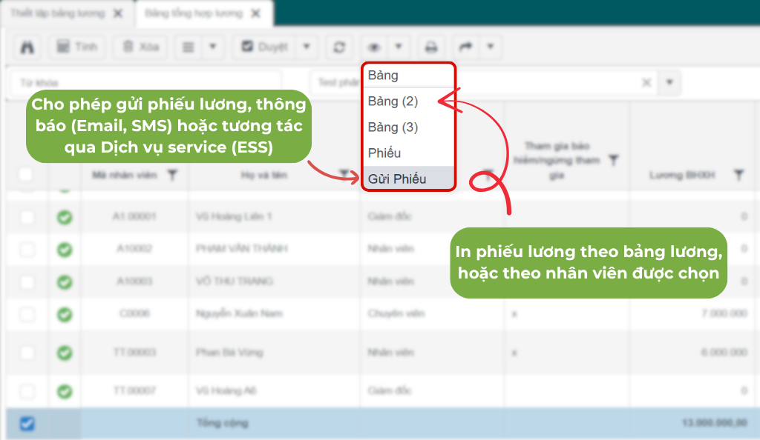Click employee name PHẠM VĂN THÀNH
The image size is (760, 440).
(241, 249)
